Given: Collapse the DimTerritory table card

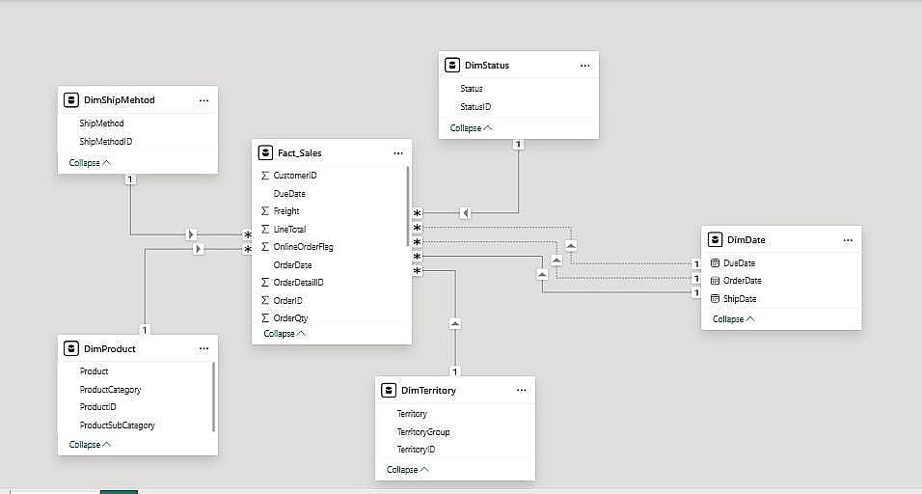Looking at the screenshot, I should [408, 469].
